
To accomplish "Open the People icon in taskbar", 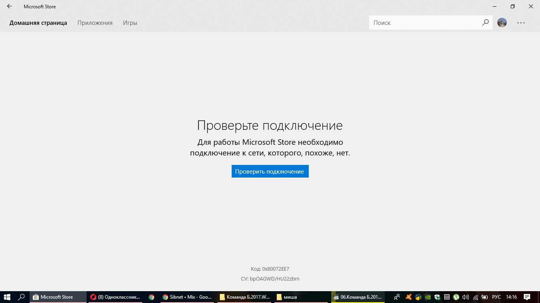I will (x=397, y=297).
